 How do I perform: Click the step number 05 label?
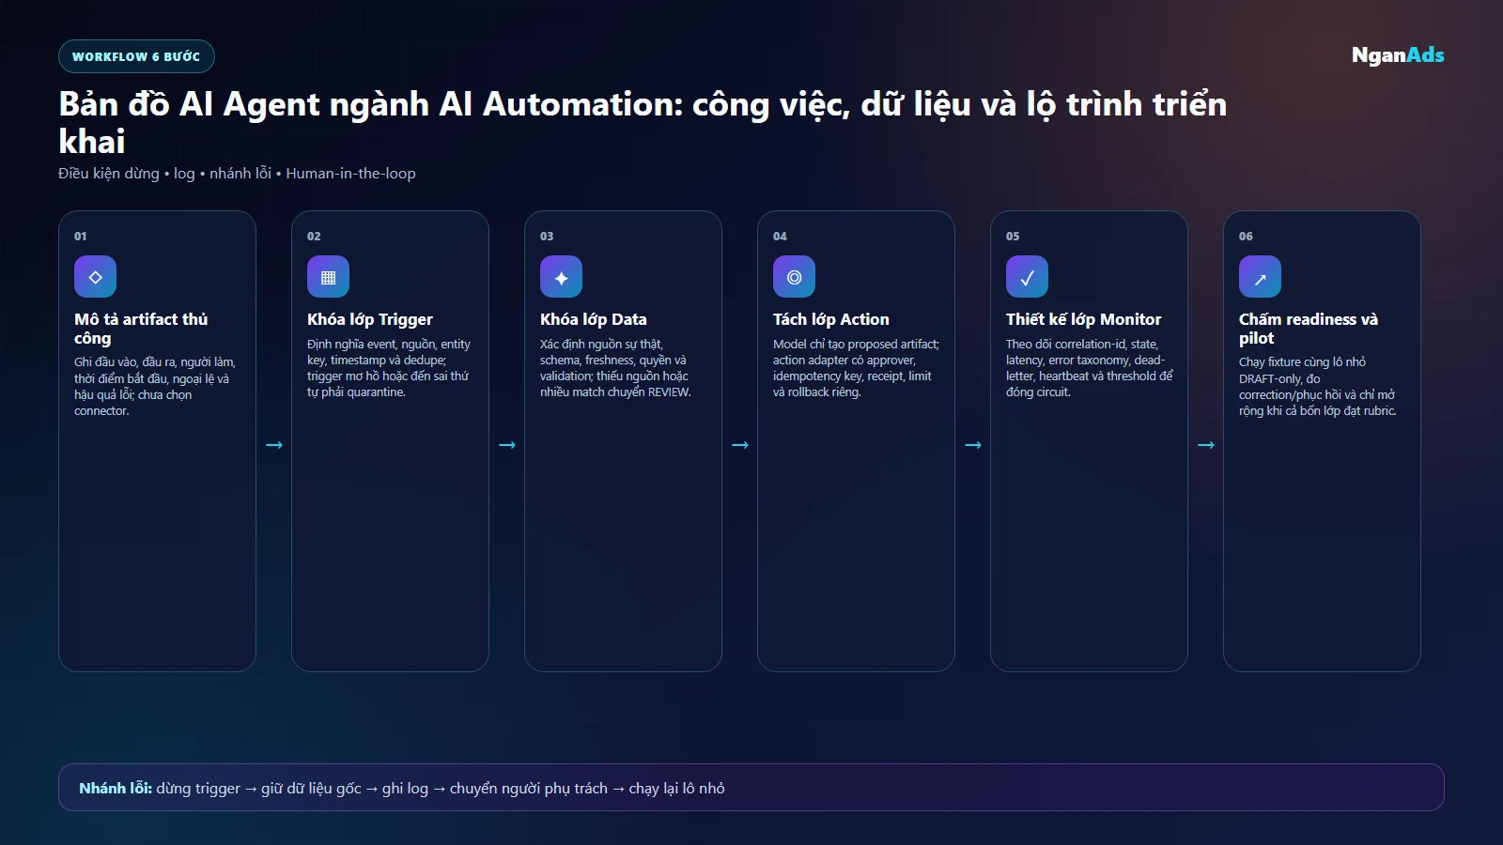1013,237
